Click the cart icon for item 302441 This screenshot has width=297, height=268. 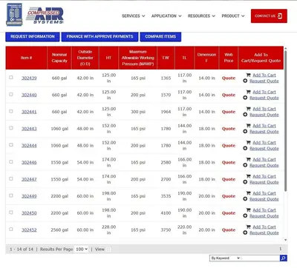pos(249,109)
